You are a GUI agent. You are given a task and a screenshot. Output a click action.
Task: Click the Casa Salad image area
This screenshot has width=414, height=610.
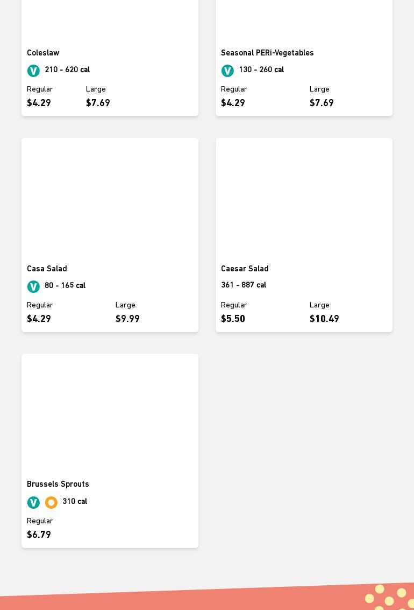click(x=110, y=198)
